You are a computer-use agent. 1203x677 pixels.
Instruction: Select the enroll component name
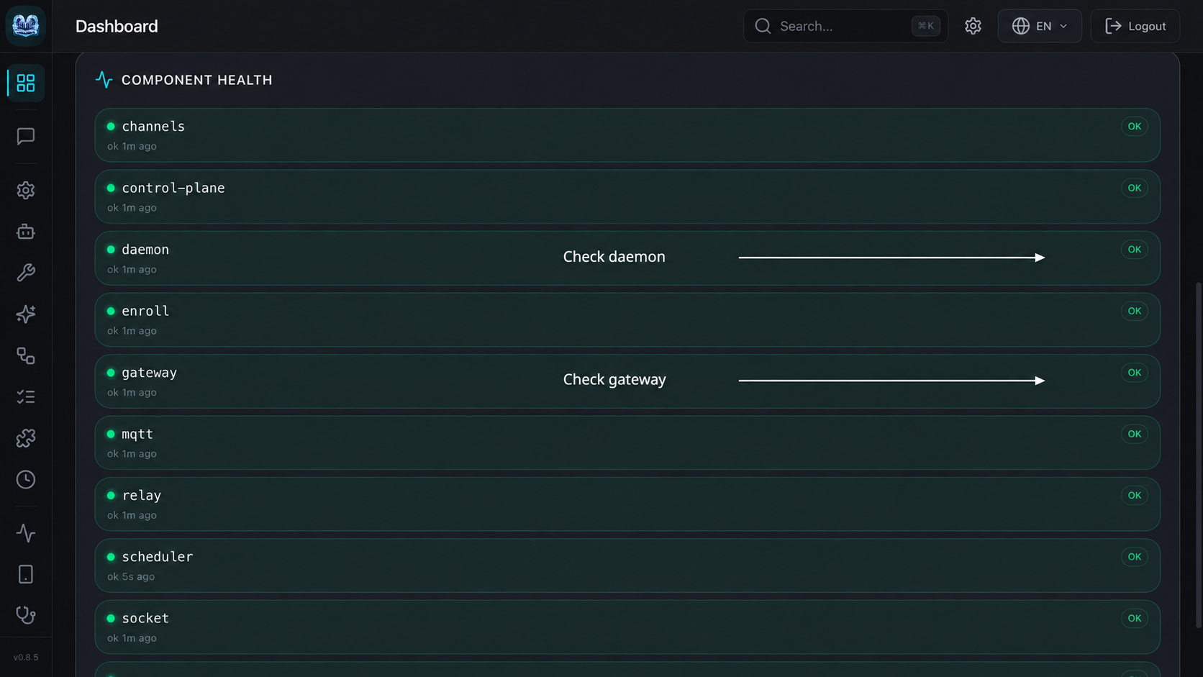pos(145,311)
